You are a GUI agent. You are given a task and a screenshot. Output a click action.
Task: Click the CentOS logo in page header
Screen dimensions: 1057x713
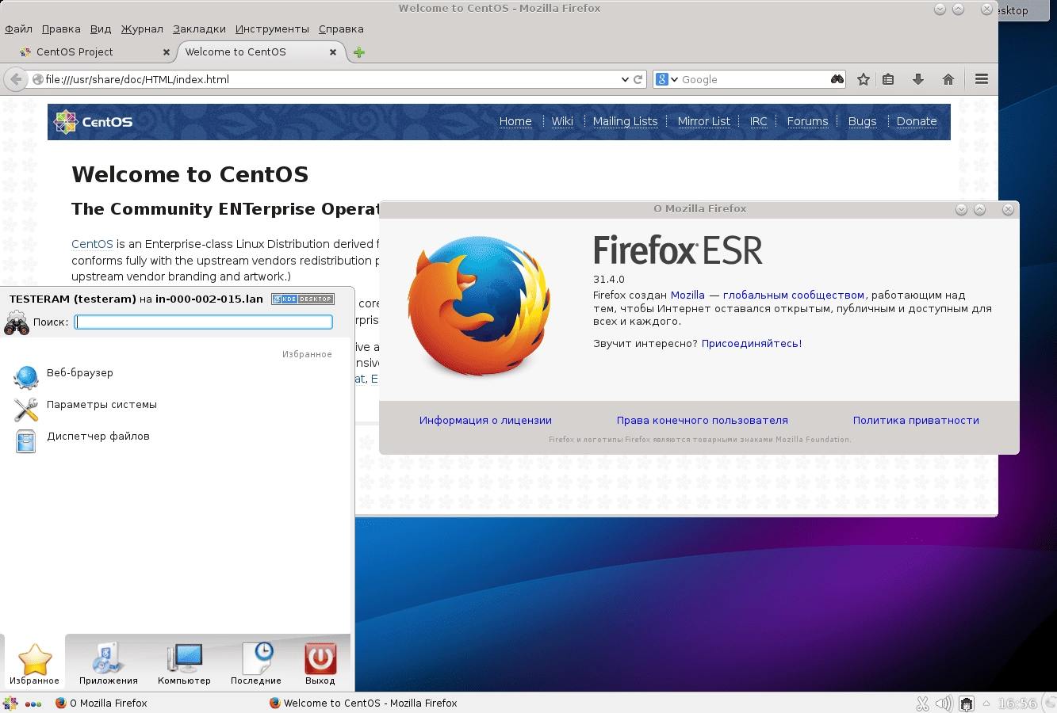click(x=93, y=121)
